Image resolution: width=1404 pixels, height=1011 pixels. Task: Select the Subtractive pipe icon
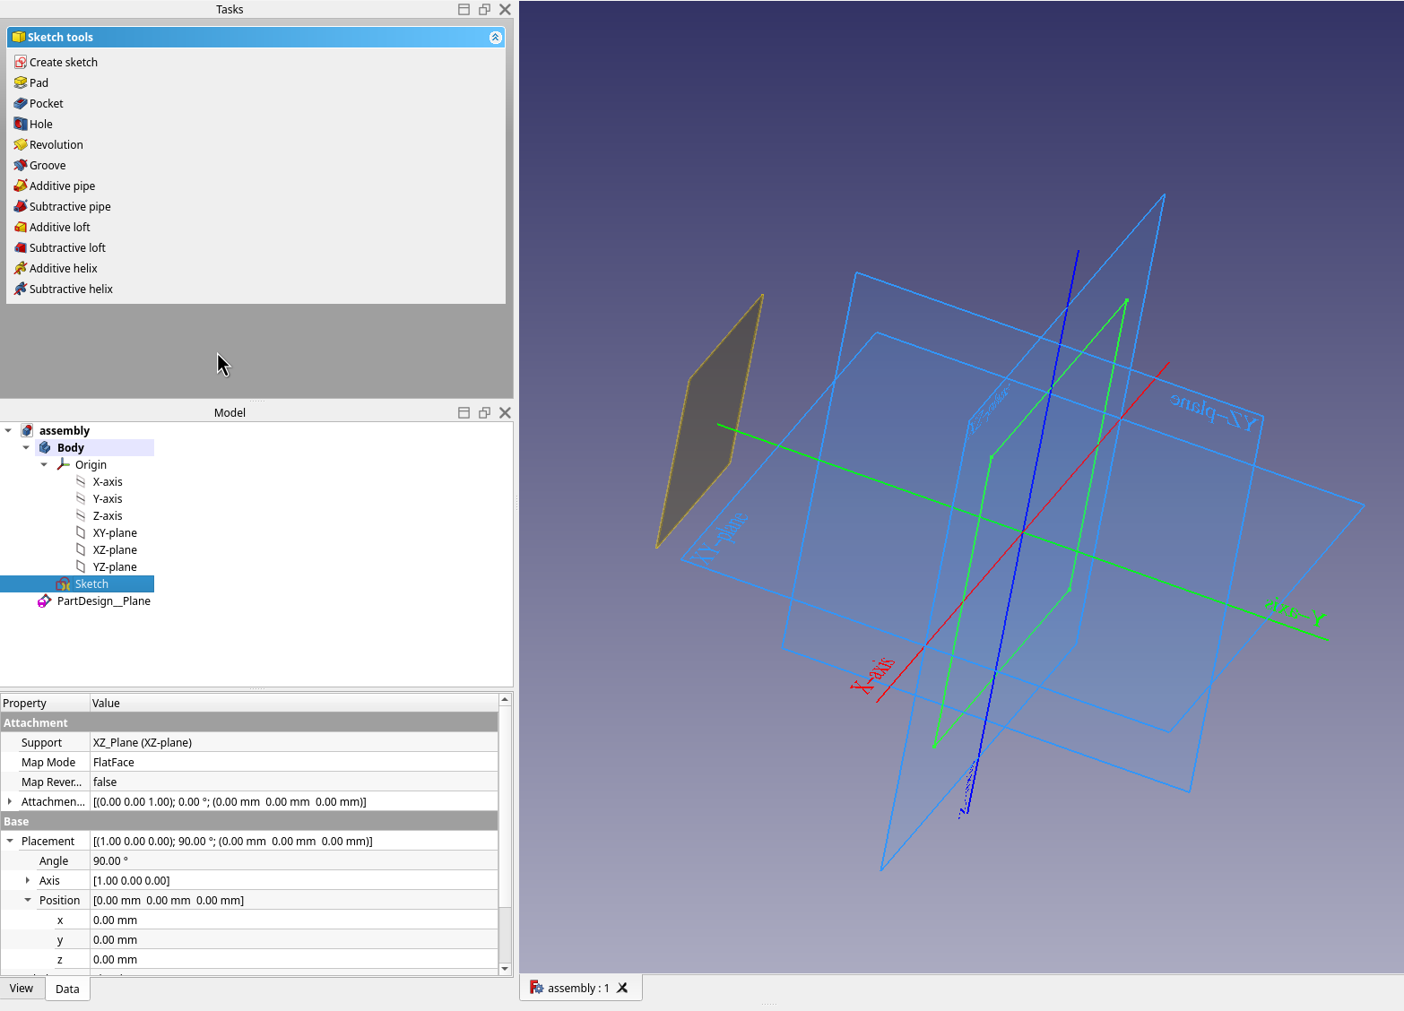[x=21, y=206]
